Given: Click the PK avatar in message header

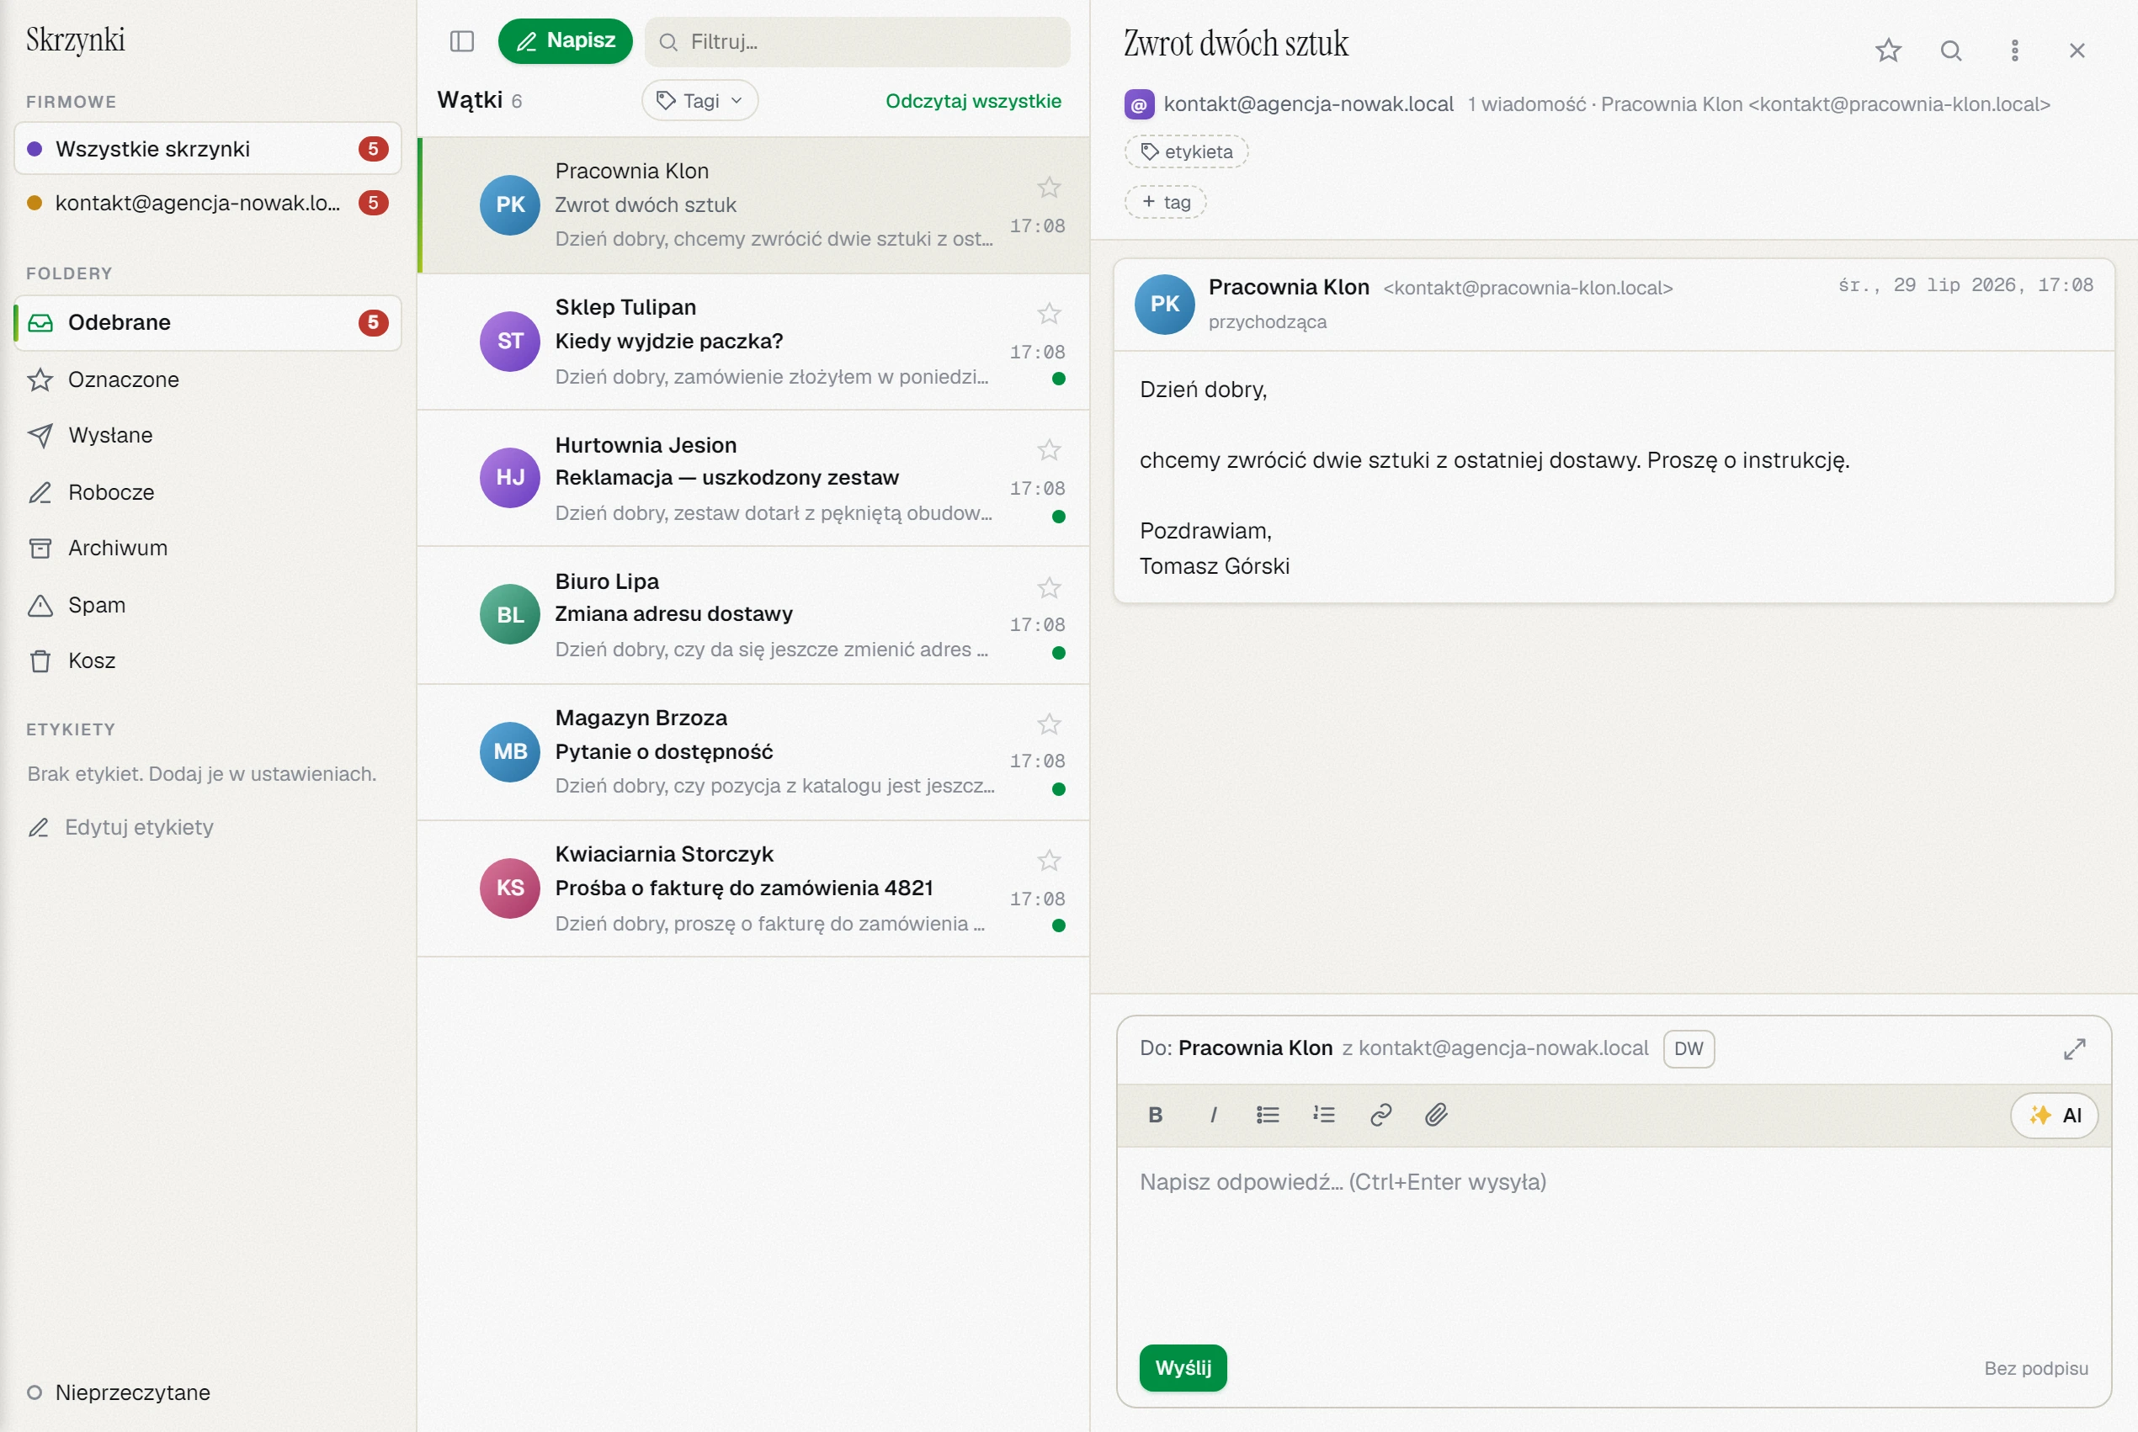Looking at the screenshot, I should (1164, 304).
